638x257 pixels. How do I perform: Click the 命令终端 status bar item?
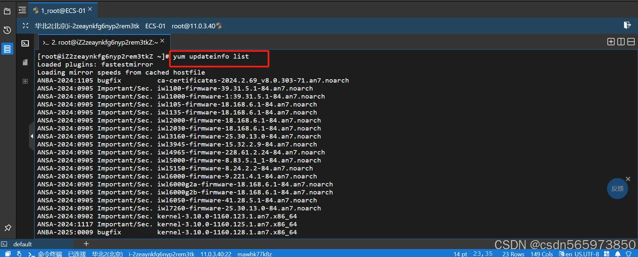(x=50, y=254)
